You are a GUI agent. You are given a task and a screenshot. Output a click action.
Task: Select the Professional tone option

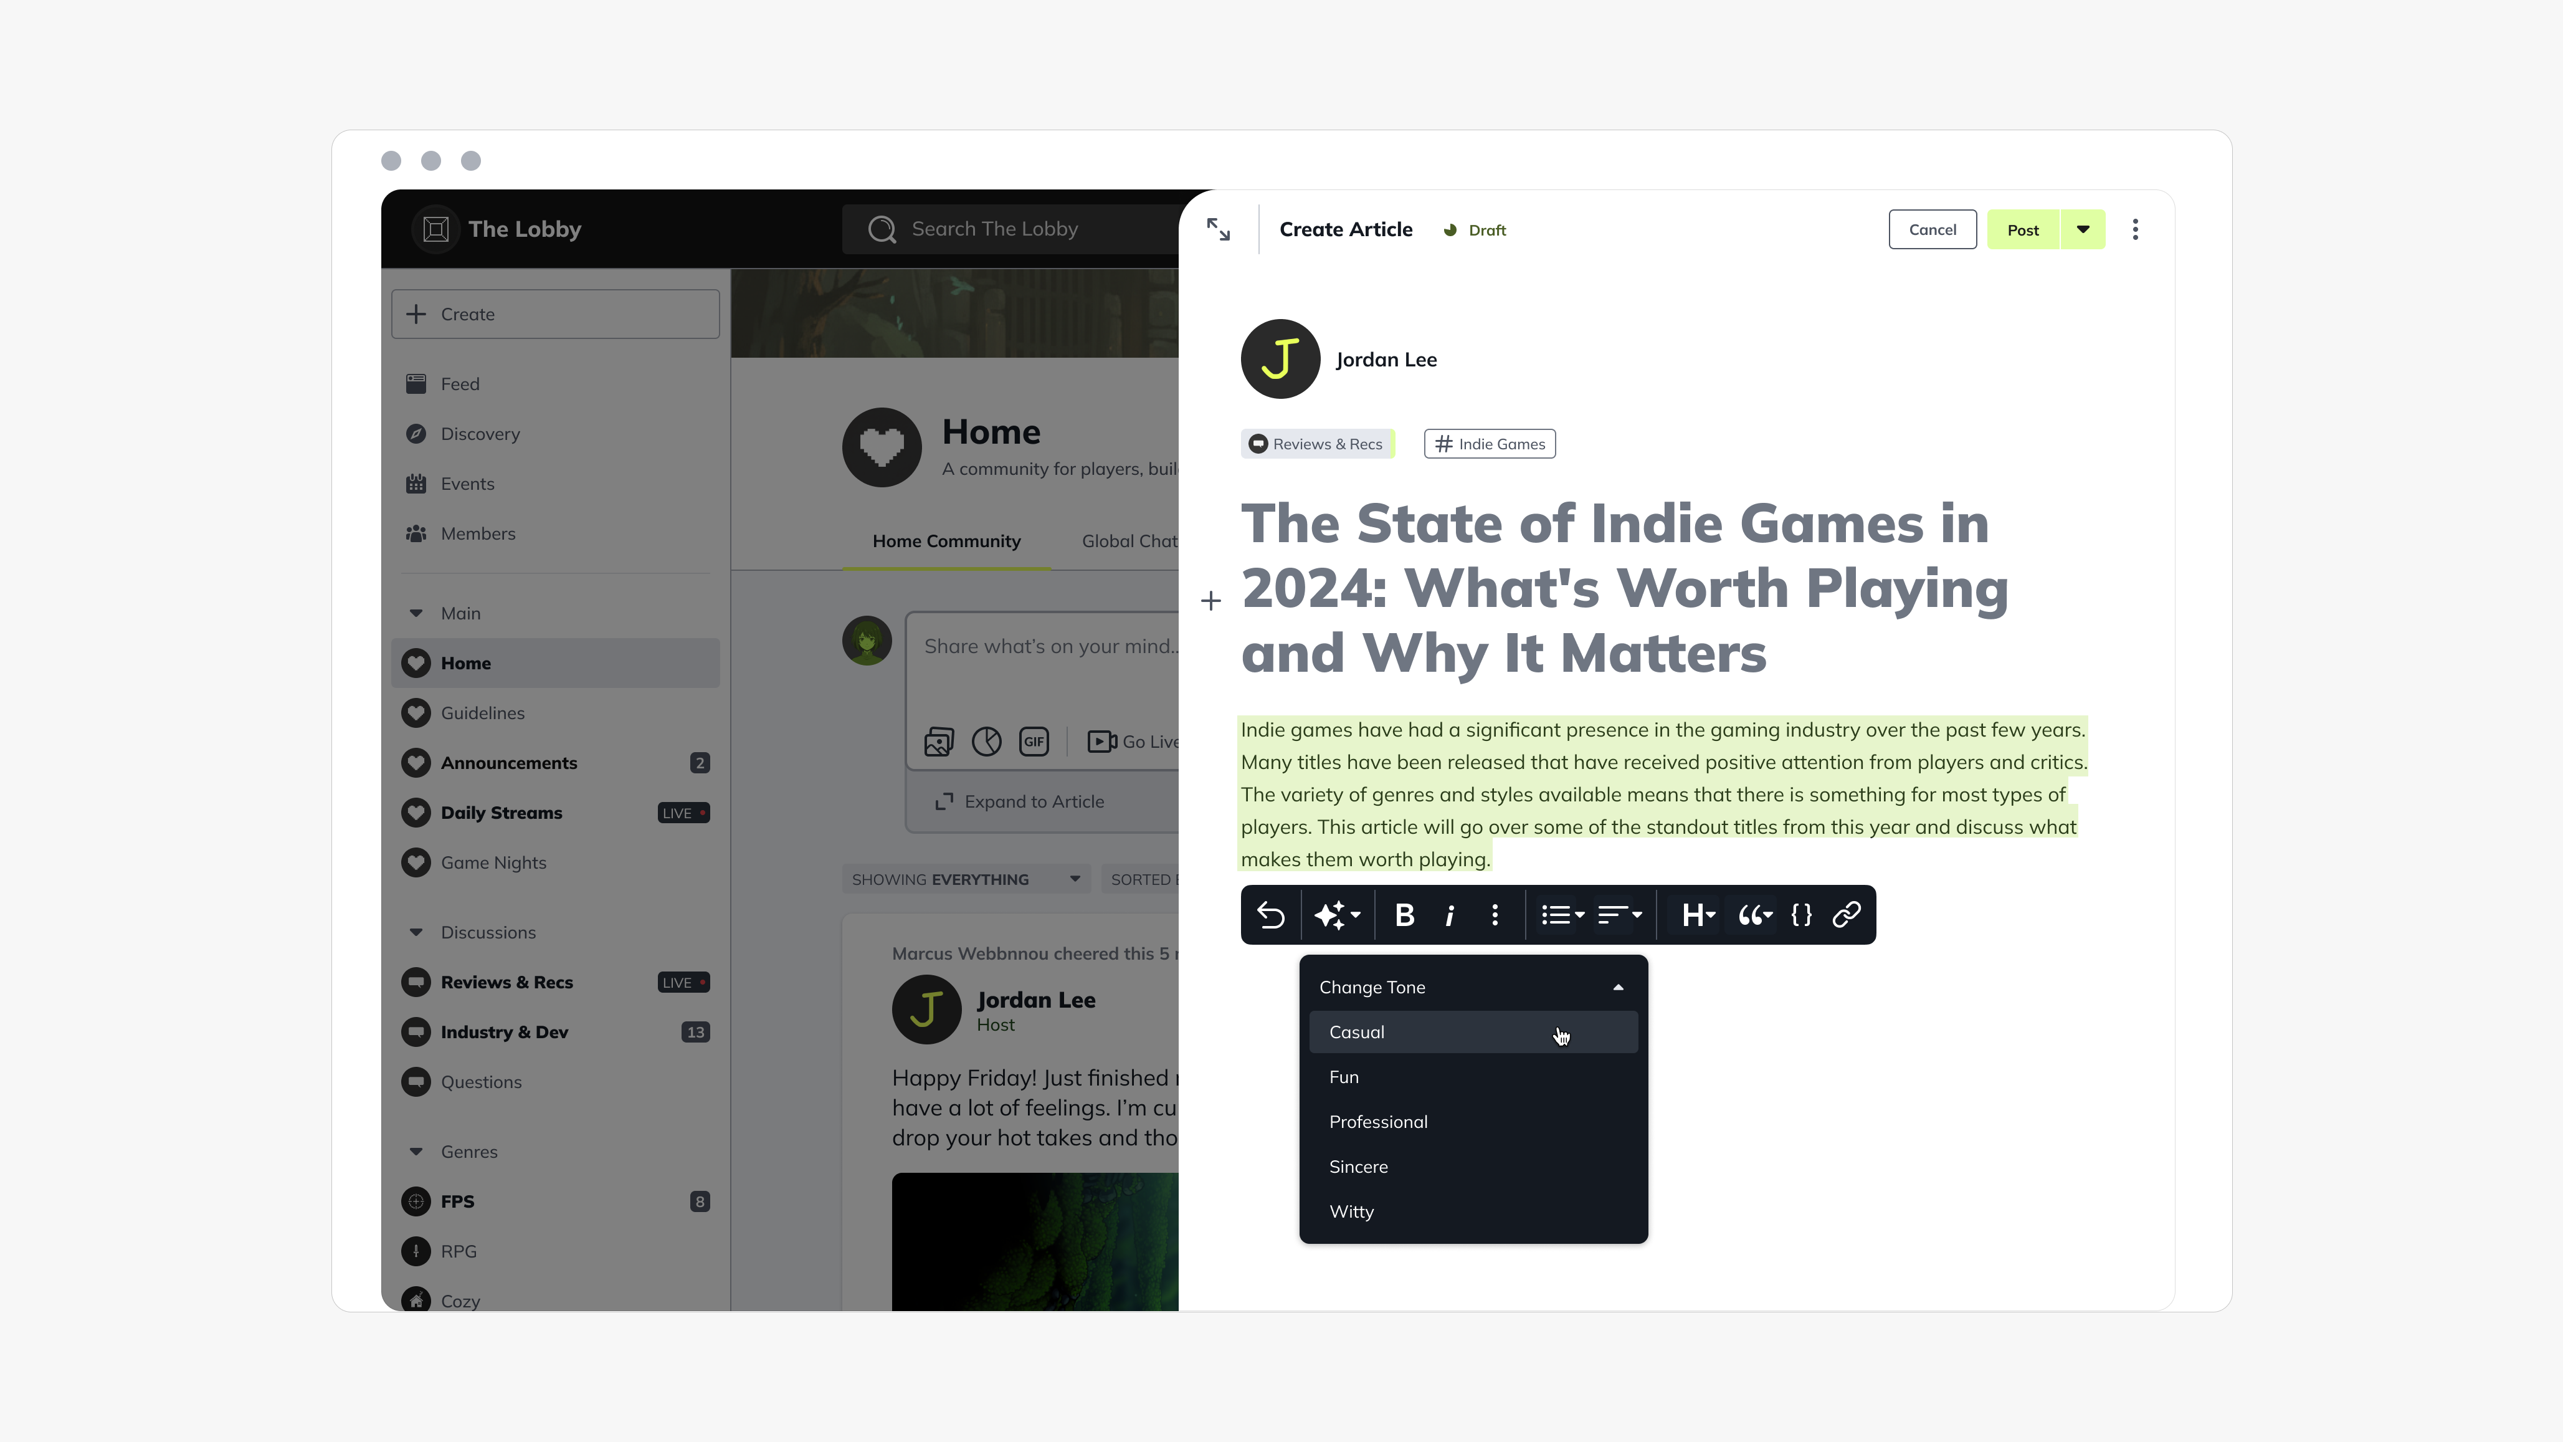(x=1378, y=1122)
